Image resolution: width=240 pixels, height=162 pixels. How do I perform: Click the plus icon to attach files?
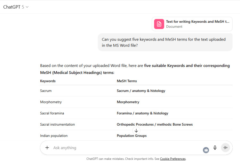(47, 148)
